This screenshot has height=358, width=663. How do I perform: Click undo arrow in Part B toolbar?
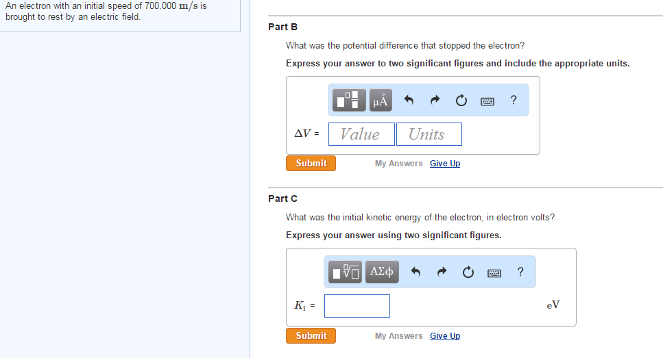(x=409, y=101)
